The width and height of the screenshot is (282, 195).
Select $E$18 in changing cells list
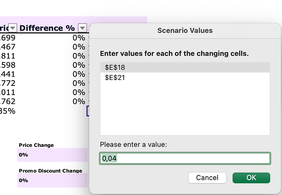click(185, 67)
